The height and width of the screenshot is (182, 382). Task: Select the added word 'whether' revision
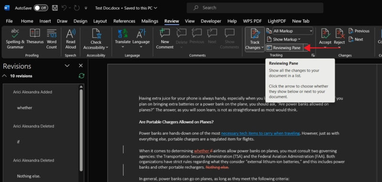pos(25,108)
